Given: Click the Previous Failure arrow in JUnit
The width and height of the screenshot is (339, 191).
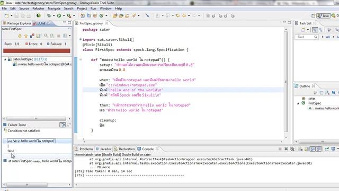Looking at the screenshot, I should coord(26,36).
